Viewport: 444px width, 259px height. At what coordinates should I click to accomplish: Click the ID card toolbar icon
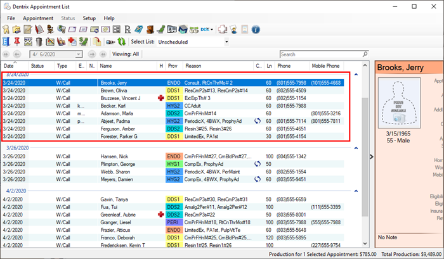(172, 29)
